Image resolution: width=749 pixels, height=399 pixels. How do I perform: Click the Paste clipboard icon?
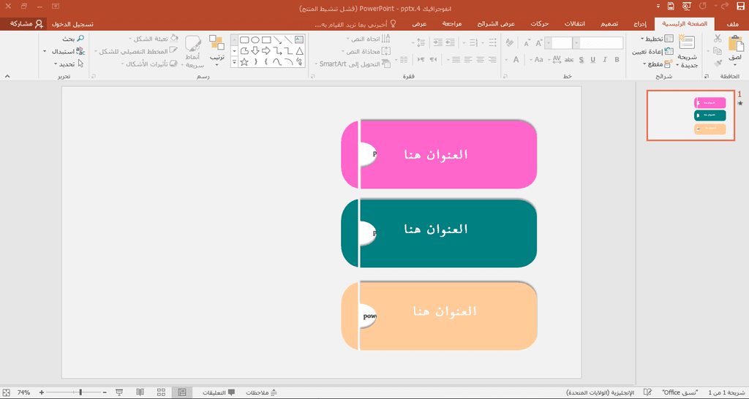click(x=736, y=44)
